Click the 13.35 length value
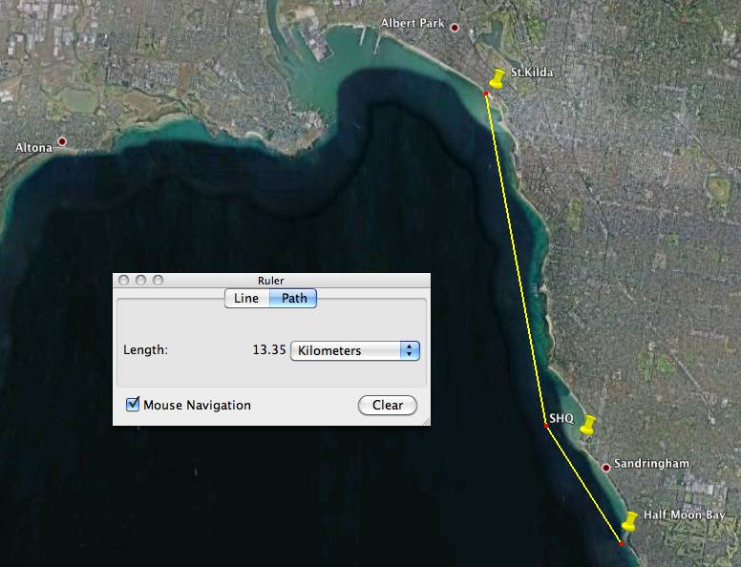Viewport: 741px width, 567px height. click(x=268, y=350)
